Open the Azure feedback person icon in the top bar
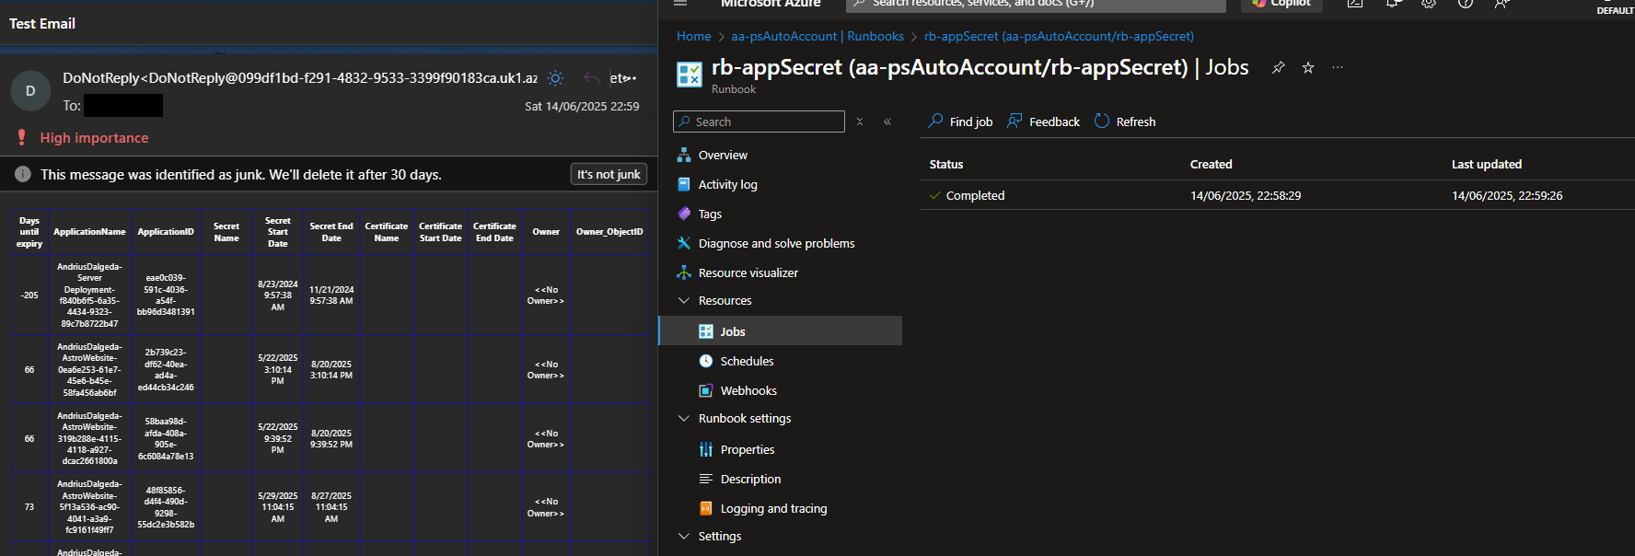The image size is (1635, 556). coord(1502,4)
